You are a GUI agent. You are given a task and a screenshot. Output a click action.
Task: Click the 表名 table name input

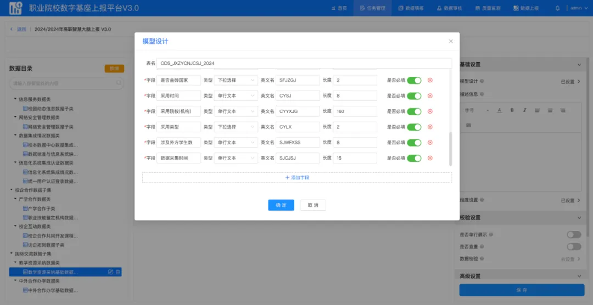click(x=304, y=63)
